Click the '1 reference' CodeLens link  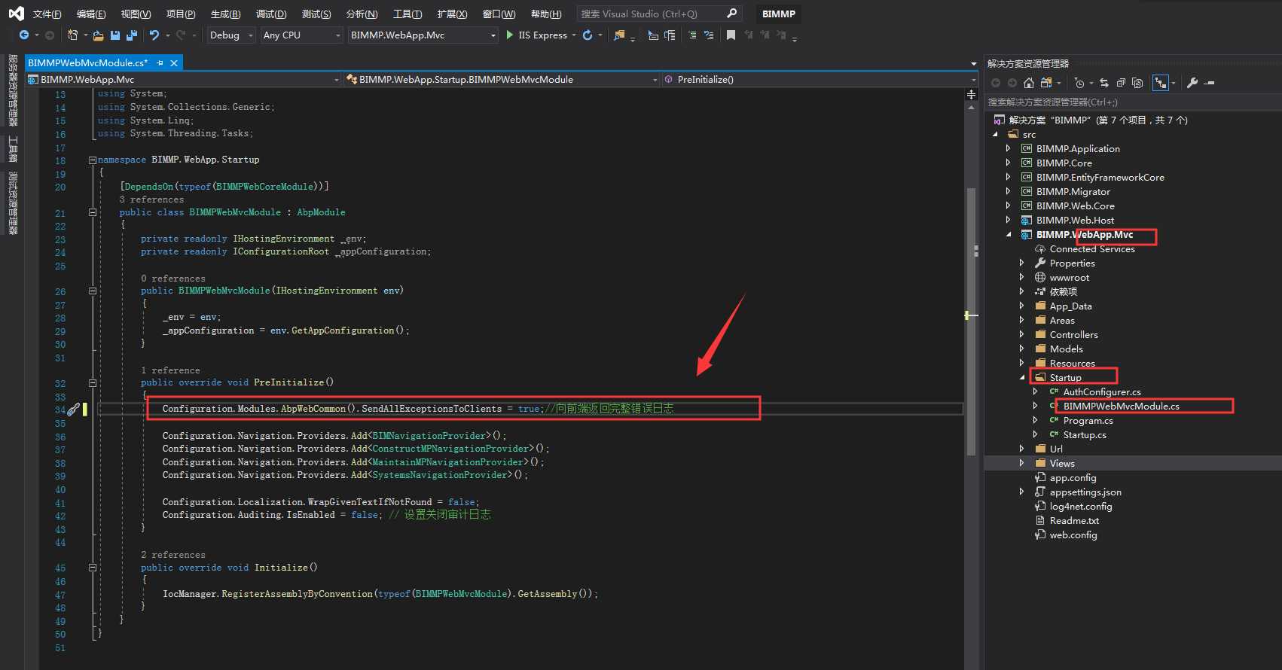coord(170,370)
